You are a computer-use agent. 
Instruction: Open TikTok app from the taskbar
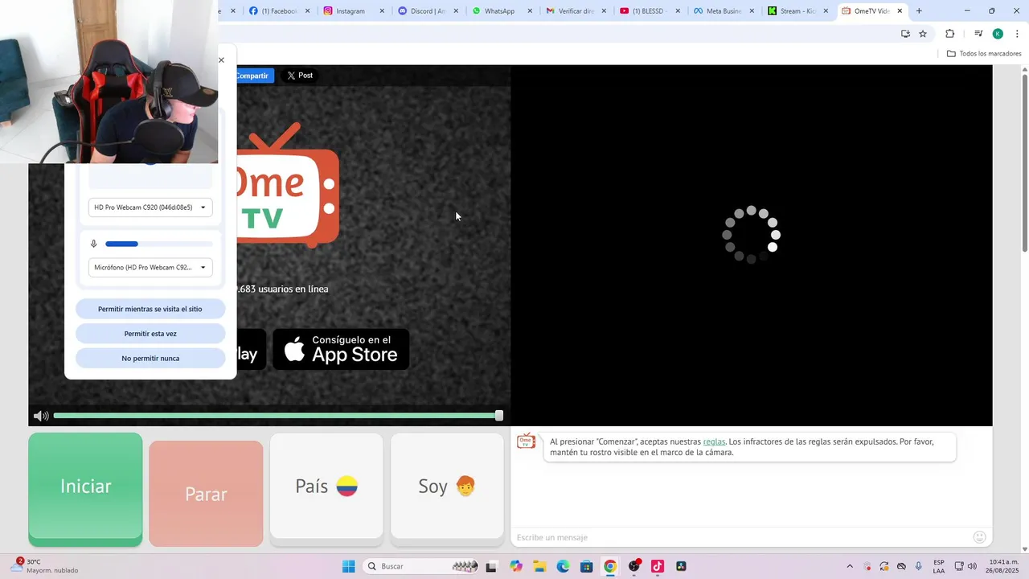(x=658, y=566)
